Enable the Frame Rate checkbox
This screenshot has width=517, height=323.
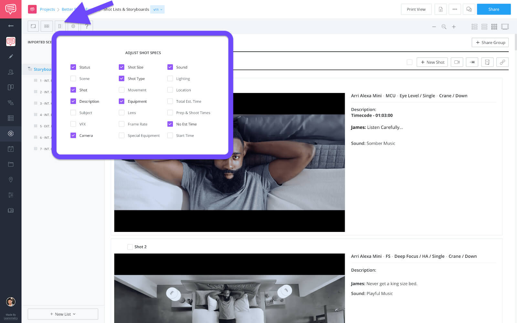[121, 124]
